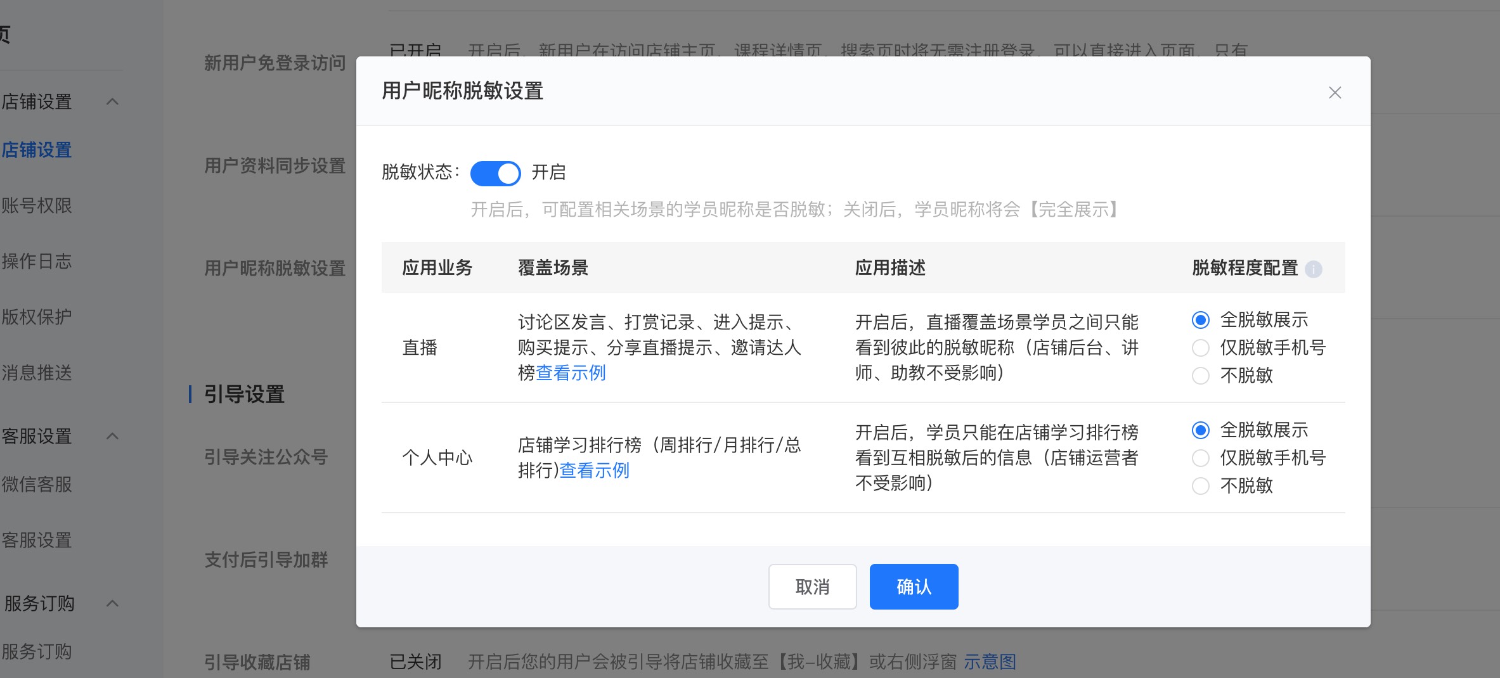Close the 用户昵称脱敏设置 dialog

tap(1335, 93)
